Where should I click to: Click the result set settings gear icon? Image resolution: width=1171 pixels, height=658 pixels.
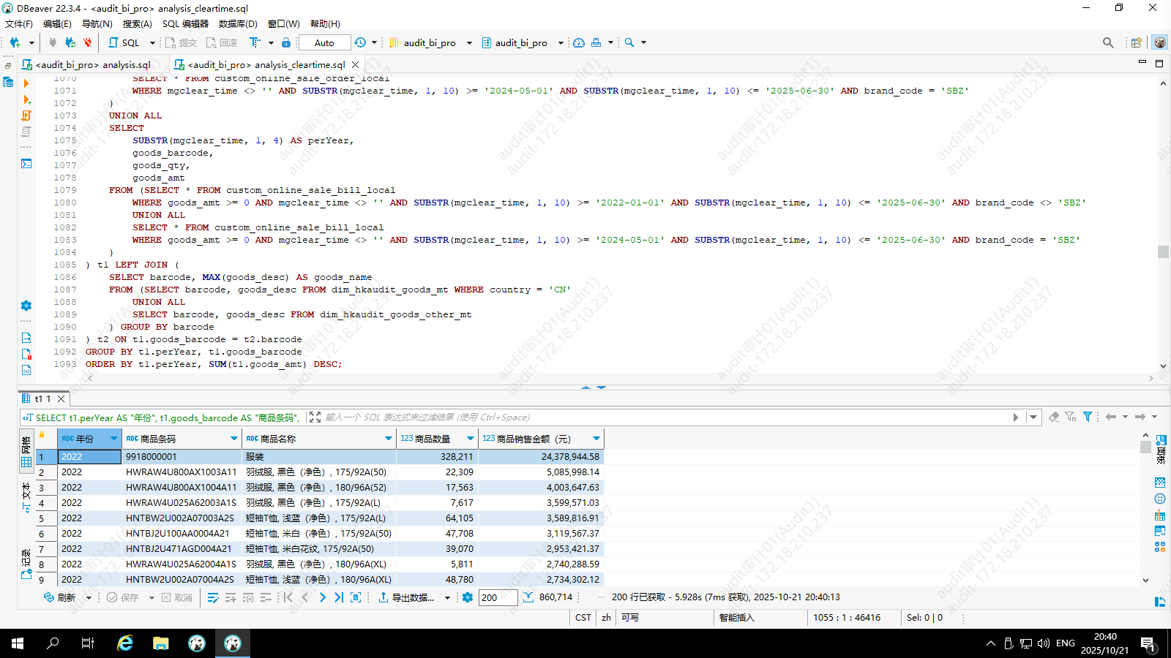468,597
